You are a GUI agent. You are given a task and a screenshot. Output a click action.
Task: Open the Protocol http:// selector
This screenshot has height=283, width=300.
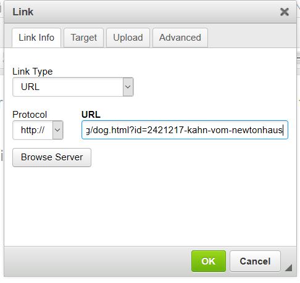38,130
